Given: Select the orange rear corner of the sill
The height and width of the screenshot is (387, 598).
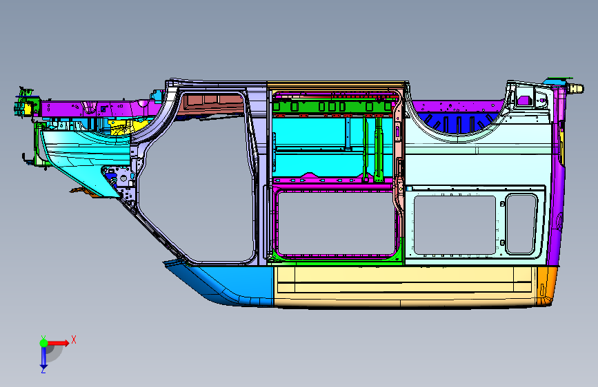Looking at the screenshot, I should [x=546, y=286].
